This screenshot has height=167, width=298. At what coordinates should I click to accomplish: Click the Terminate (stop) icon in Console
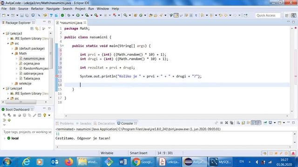[x=222, y=123]
